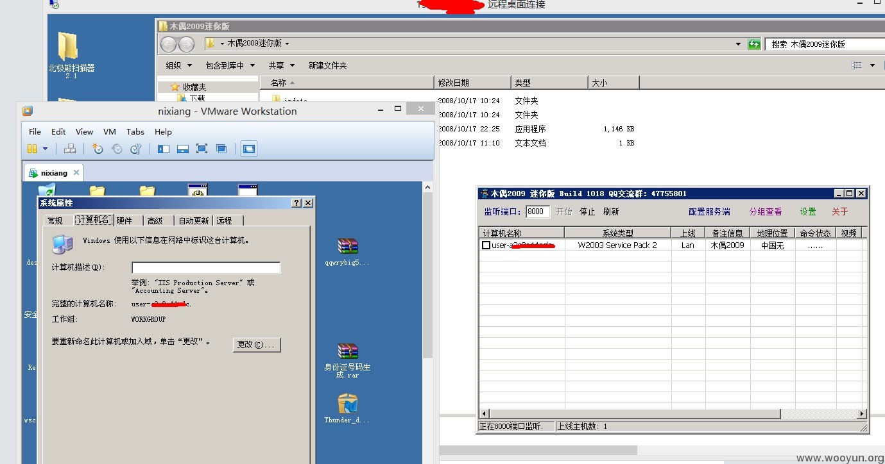Viewport: 885px width, 464px height.
Task: Open explorer view options dropdown arrow
Action: [872, 65]
